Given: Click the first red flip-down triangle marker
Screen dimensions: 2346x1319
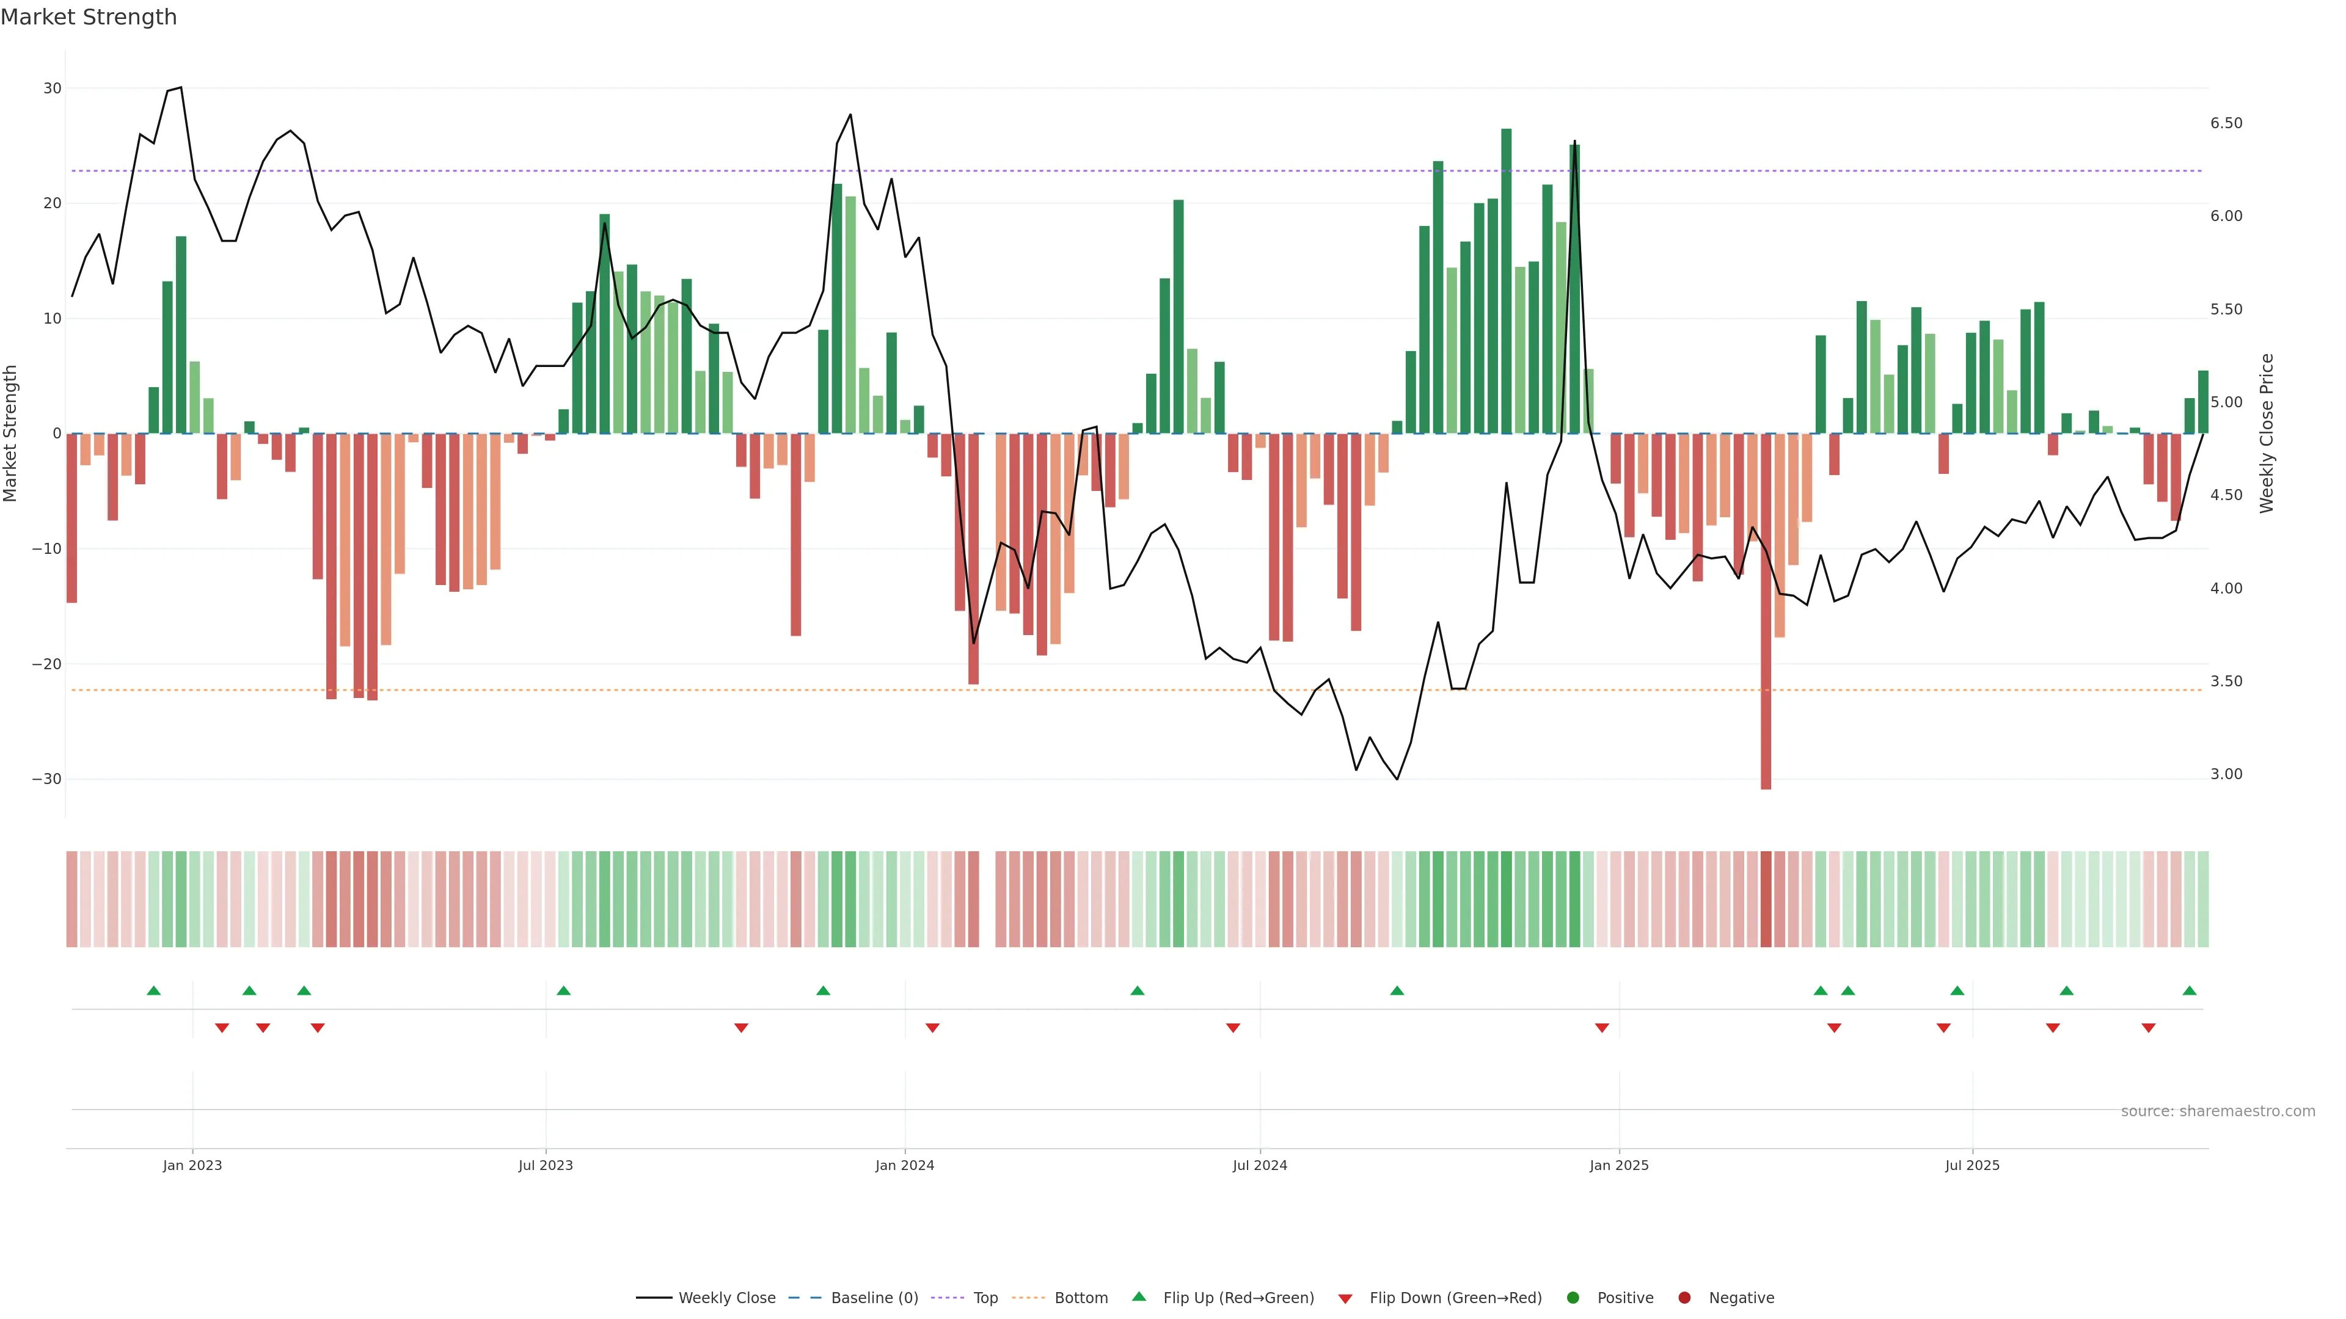Looking at the screenshot, I should coord(222,1028).
